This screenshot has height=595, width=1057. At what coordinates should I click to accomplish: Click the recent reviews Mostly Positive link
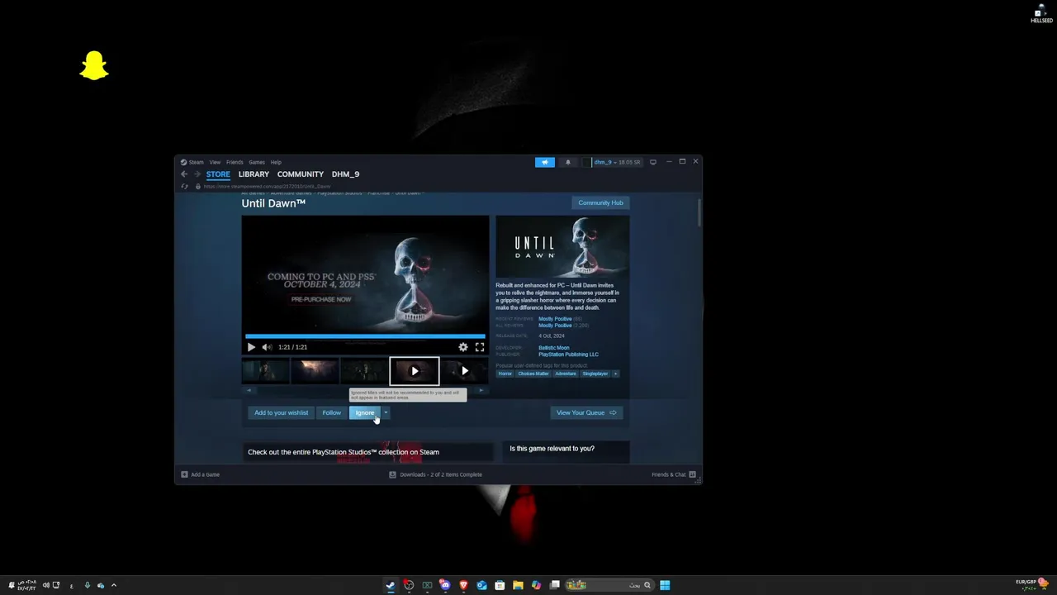(555, 319)
